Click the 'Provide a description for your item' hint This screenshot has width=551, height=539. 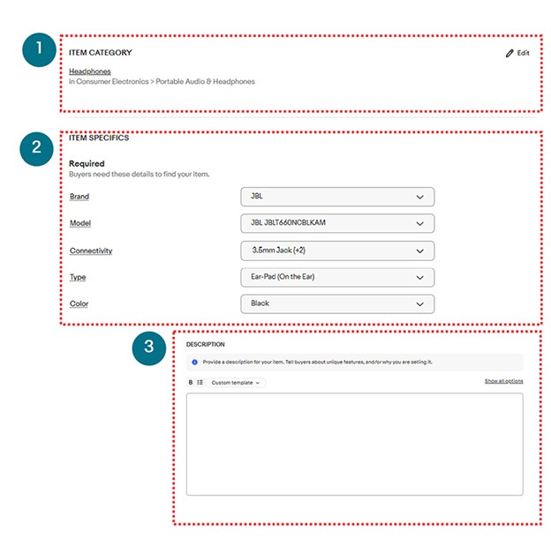click(x=317, y=362)
